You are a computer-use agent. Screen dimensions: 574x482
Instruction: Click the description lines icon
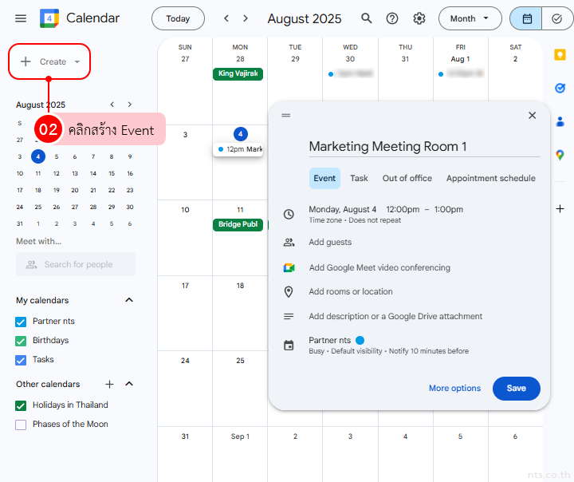[289, 316]
